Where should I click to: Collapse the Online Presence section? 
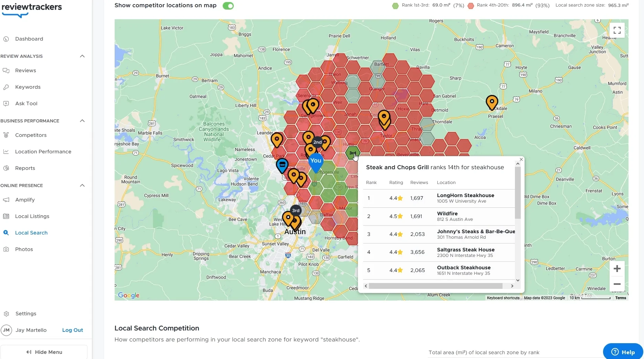82,185
